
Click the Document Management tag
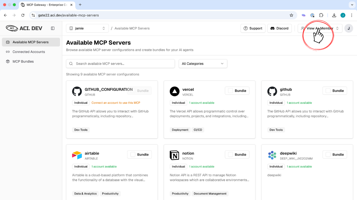(210, 194)
